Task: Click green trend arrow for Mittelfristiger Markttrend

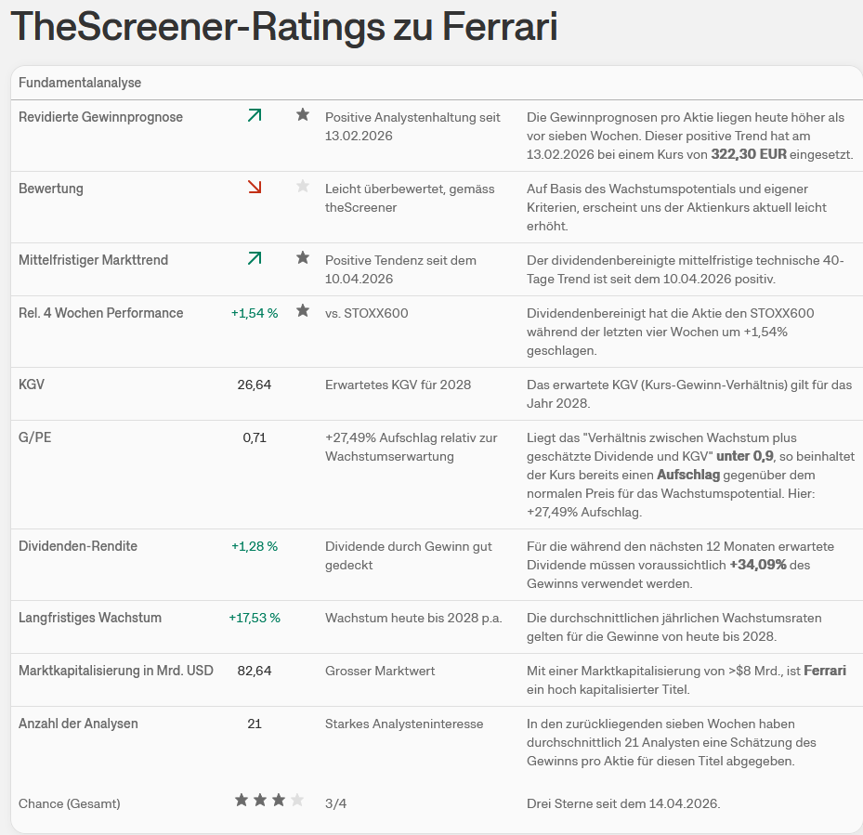Action: point(255,258)
